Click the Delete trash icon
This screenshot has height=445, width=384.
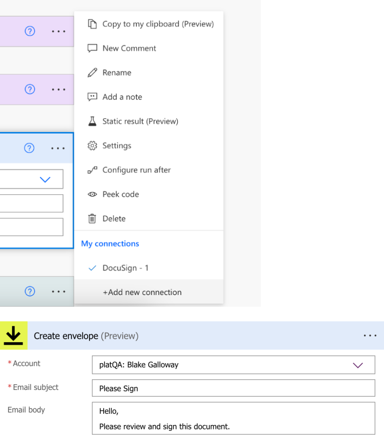click(x=93, y=218)
